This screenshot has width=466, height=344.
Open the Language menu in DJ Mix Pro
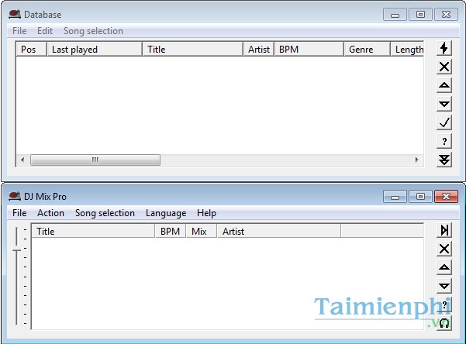pyautogui.click(x=166, y=213)
